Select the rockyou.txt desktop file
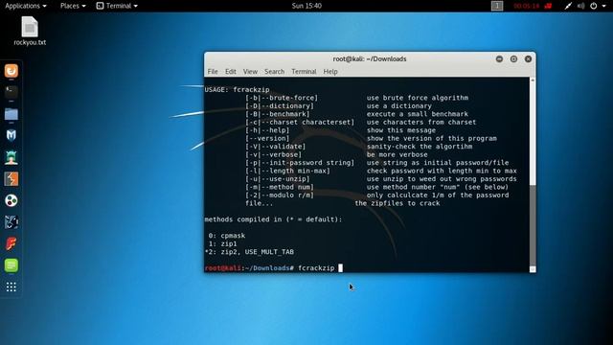Screen dimensions: 613x345 30,31
